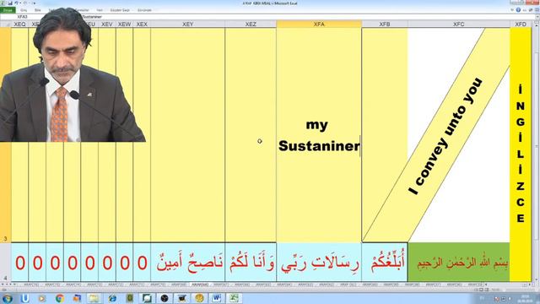This screenshot has height=304, width=540.
Task: Open the Veri ribbon tab
Action: tap(100, 10)
